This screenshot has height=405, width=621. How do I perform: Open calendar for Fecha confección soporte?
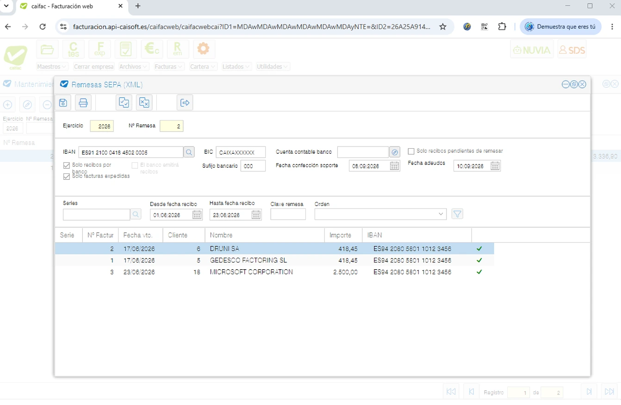tap(394, 166)
